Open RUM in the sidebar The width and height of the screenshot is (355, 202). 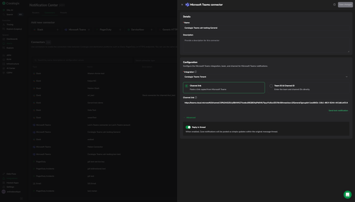pos(9,59)
